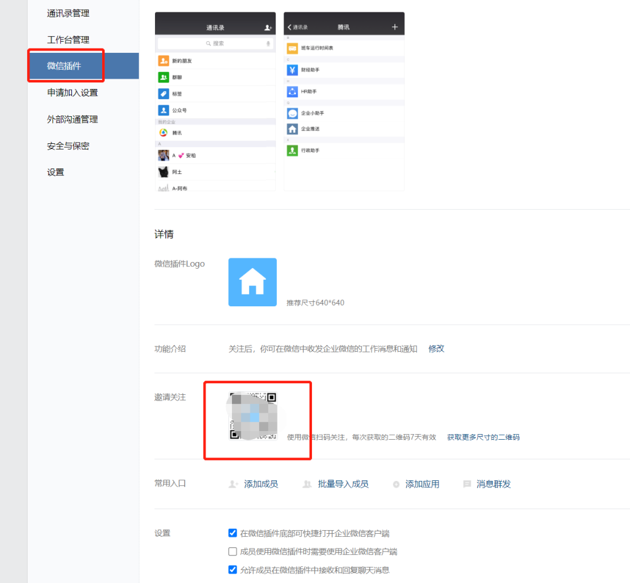Go to 申请加入设置 in sidebar
Screen dimensions: 630x583
point(73,93)
